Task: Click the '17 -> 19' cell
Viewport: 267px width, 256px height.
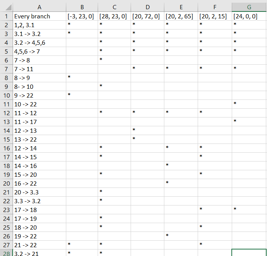Action: point(39,219)
